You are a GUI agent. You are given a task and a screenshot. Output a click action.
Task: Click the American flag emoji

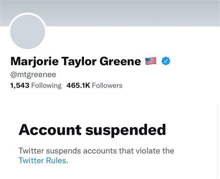click(151, 61)
